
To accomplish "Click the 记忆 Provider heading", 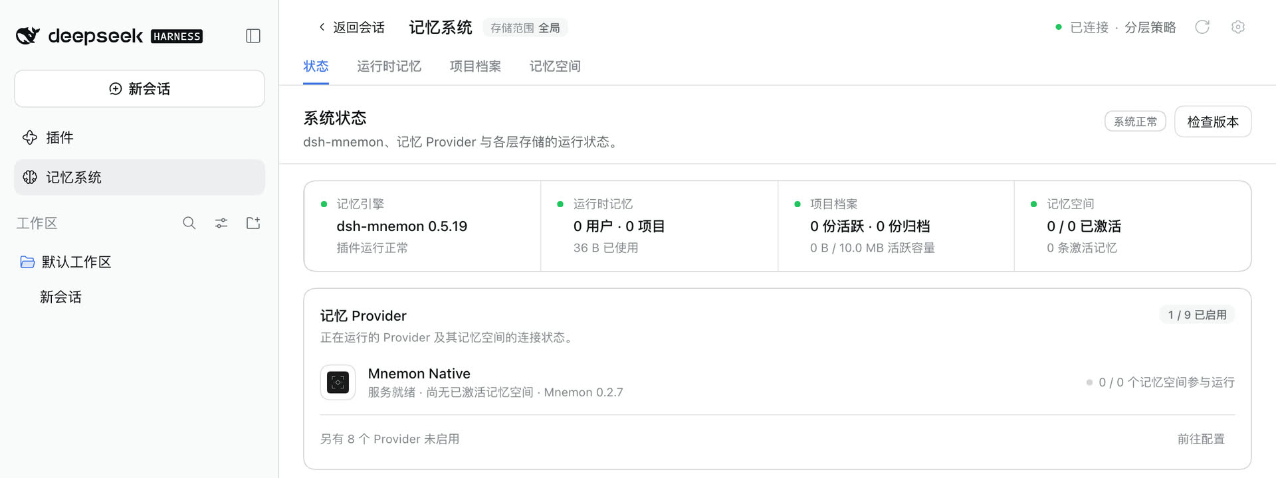I will pyautogui.click(x=363, y=316).
